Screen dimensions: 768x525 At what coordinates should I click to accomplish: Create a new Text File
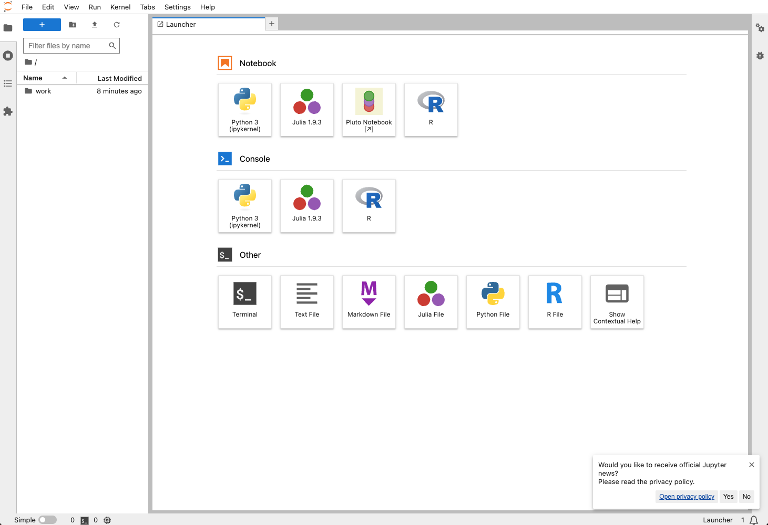(x=307, y=302)
